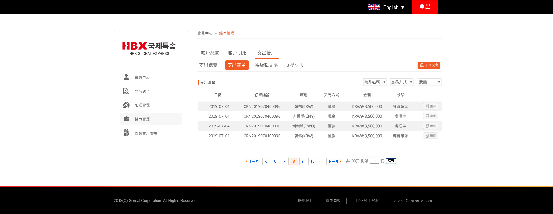Image resolution: width=553 pixels, height=214 pixels.
Task: Select the 待編輯交易 sub-tab
Action: 266,65
